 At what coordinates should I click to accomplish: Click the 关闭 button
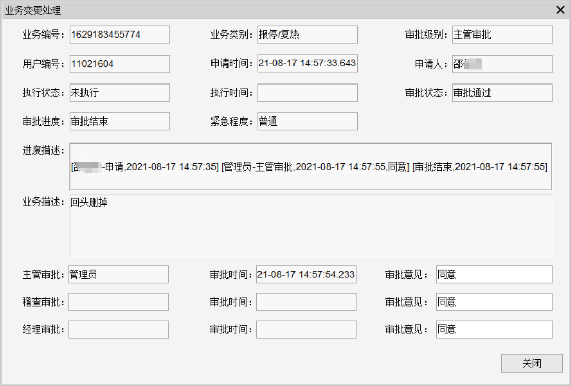tap(531, 363)
